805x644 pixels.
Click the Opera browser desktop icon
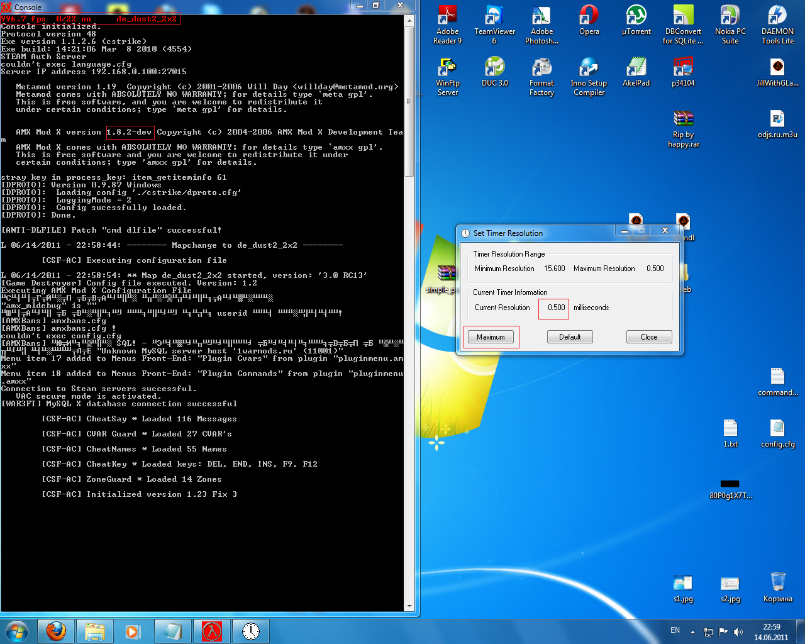point(589,21)
